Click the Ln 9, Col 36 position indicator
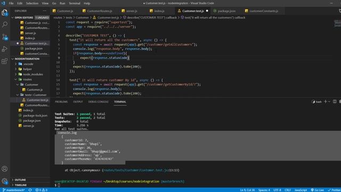Screen dimensions: 341x192 click(247, 190)
